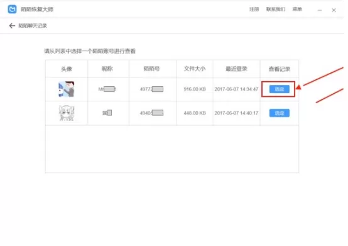Click the 最近登录 column header
348x246 pixels.
tap(236, 69)
